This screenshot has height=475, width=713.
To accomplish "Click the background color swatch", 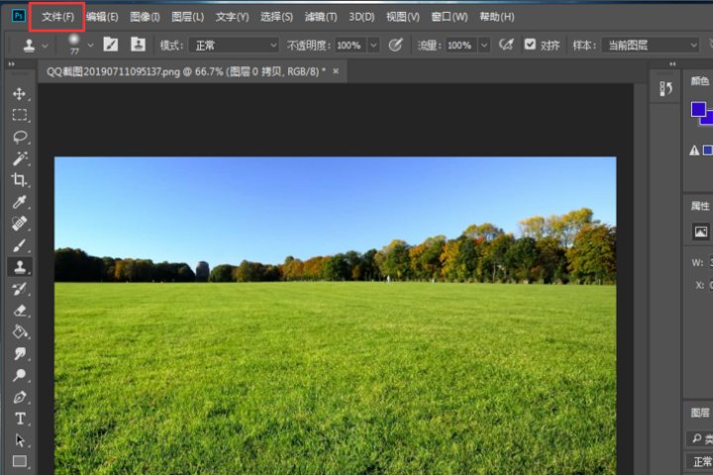I will click(708, 119).
